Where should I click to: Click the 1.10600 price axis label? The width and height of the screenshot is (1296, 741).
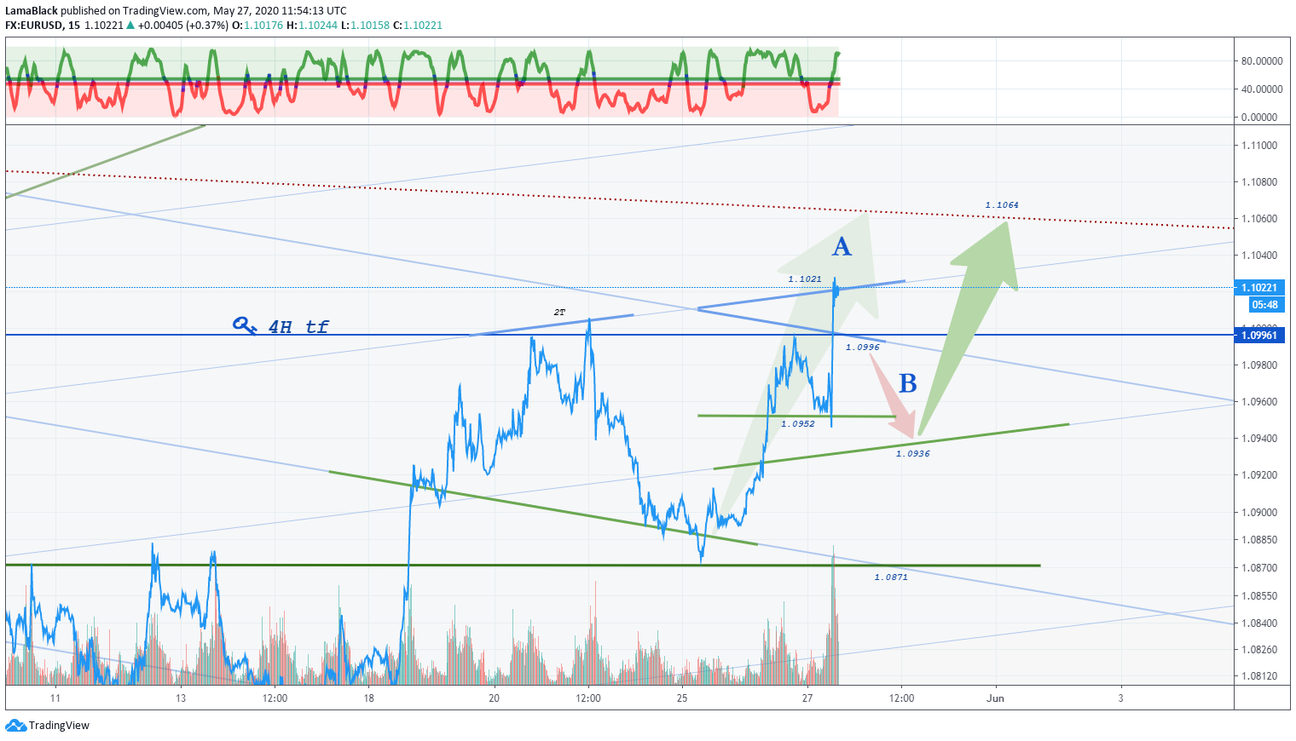(x=1259, y=219)
